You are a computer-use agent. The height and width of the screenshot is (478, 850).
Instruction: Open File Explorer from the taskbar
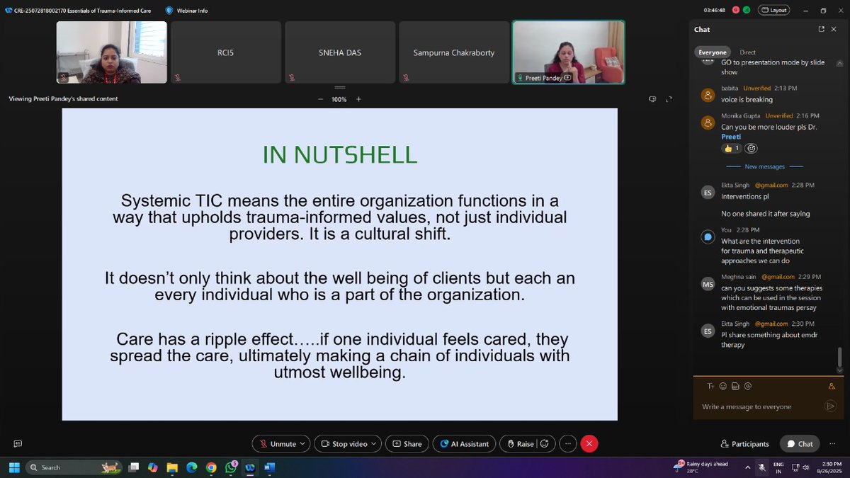pyautogui.click(x=172, y=467)
